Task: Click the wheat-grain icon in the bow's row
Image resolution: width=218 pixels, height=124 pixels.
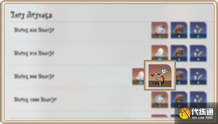Action: click(198, 76)
